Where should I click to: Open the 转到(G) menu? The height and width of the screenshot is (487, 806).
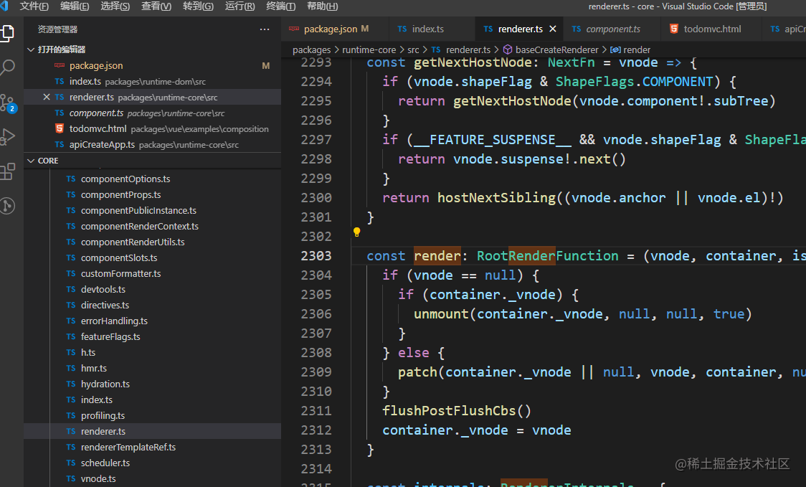click(198, 6)
